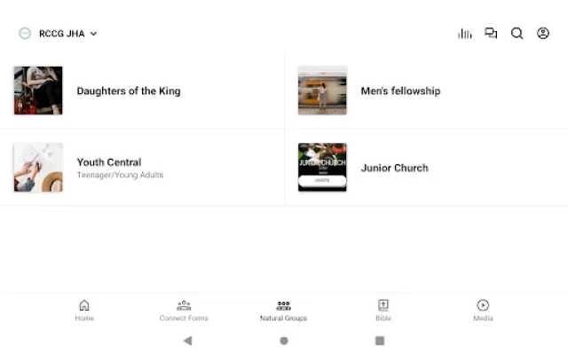
Task: Expand the RCCG JHA dropdown arrow
Action: [x=93, y=34]
